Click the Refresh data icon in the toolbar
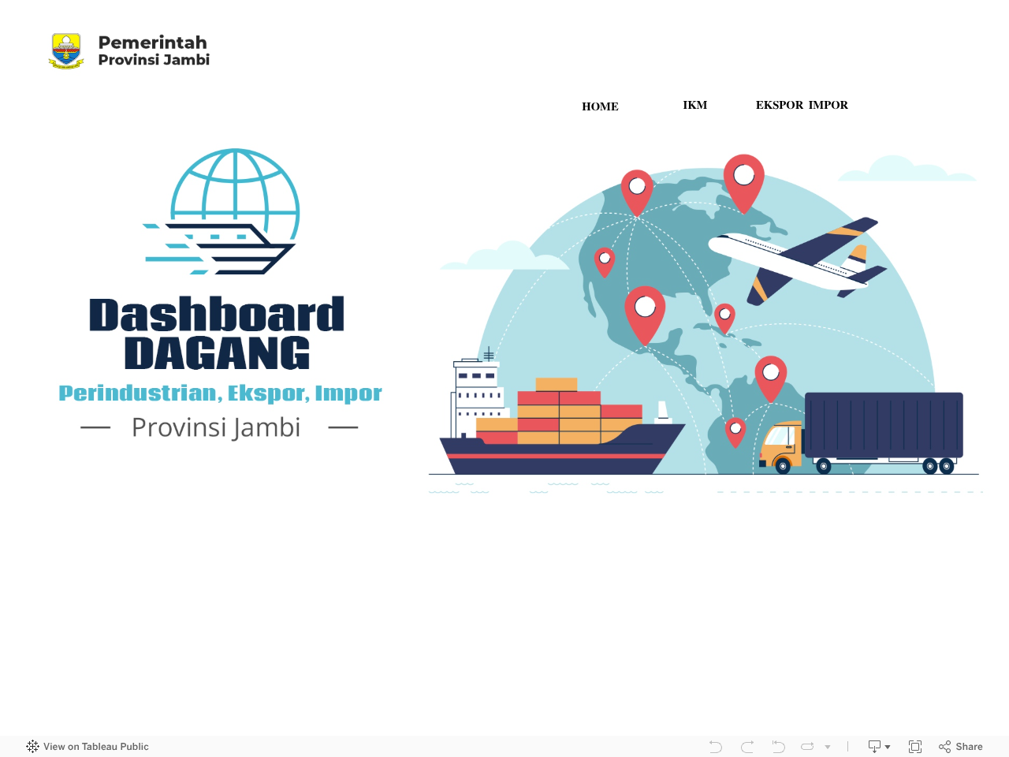Viewport: 1009px width, 757px height. coord(807,747)
